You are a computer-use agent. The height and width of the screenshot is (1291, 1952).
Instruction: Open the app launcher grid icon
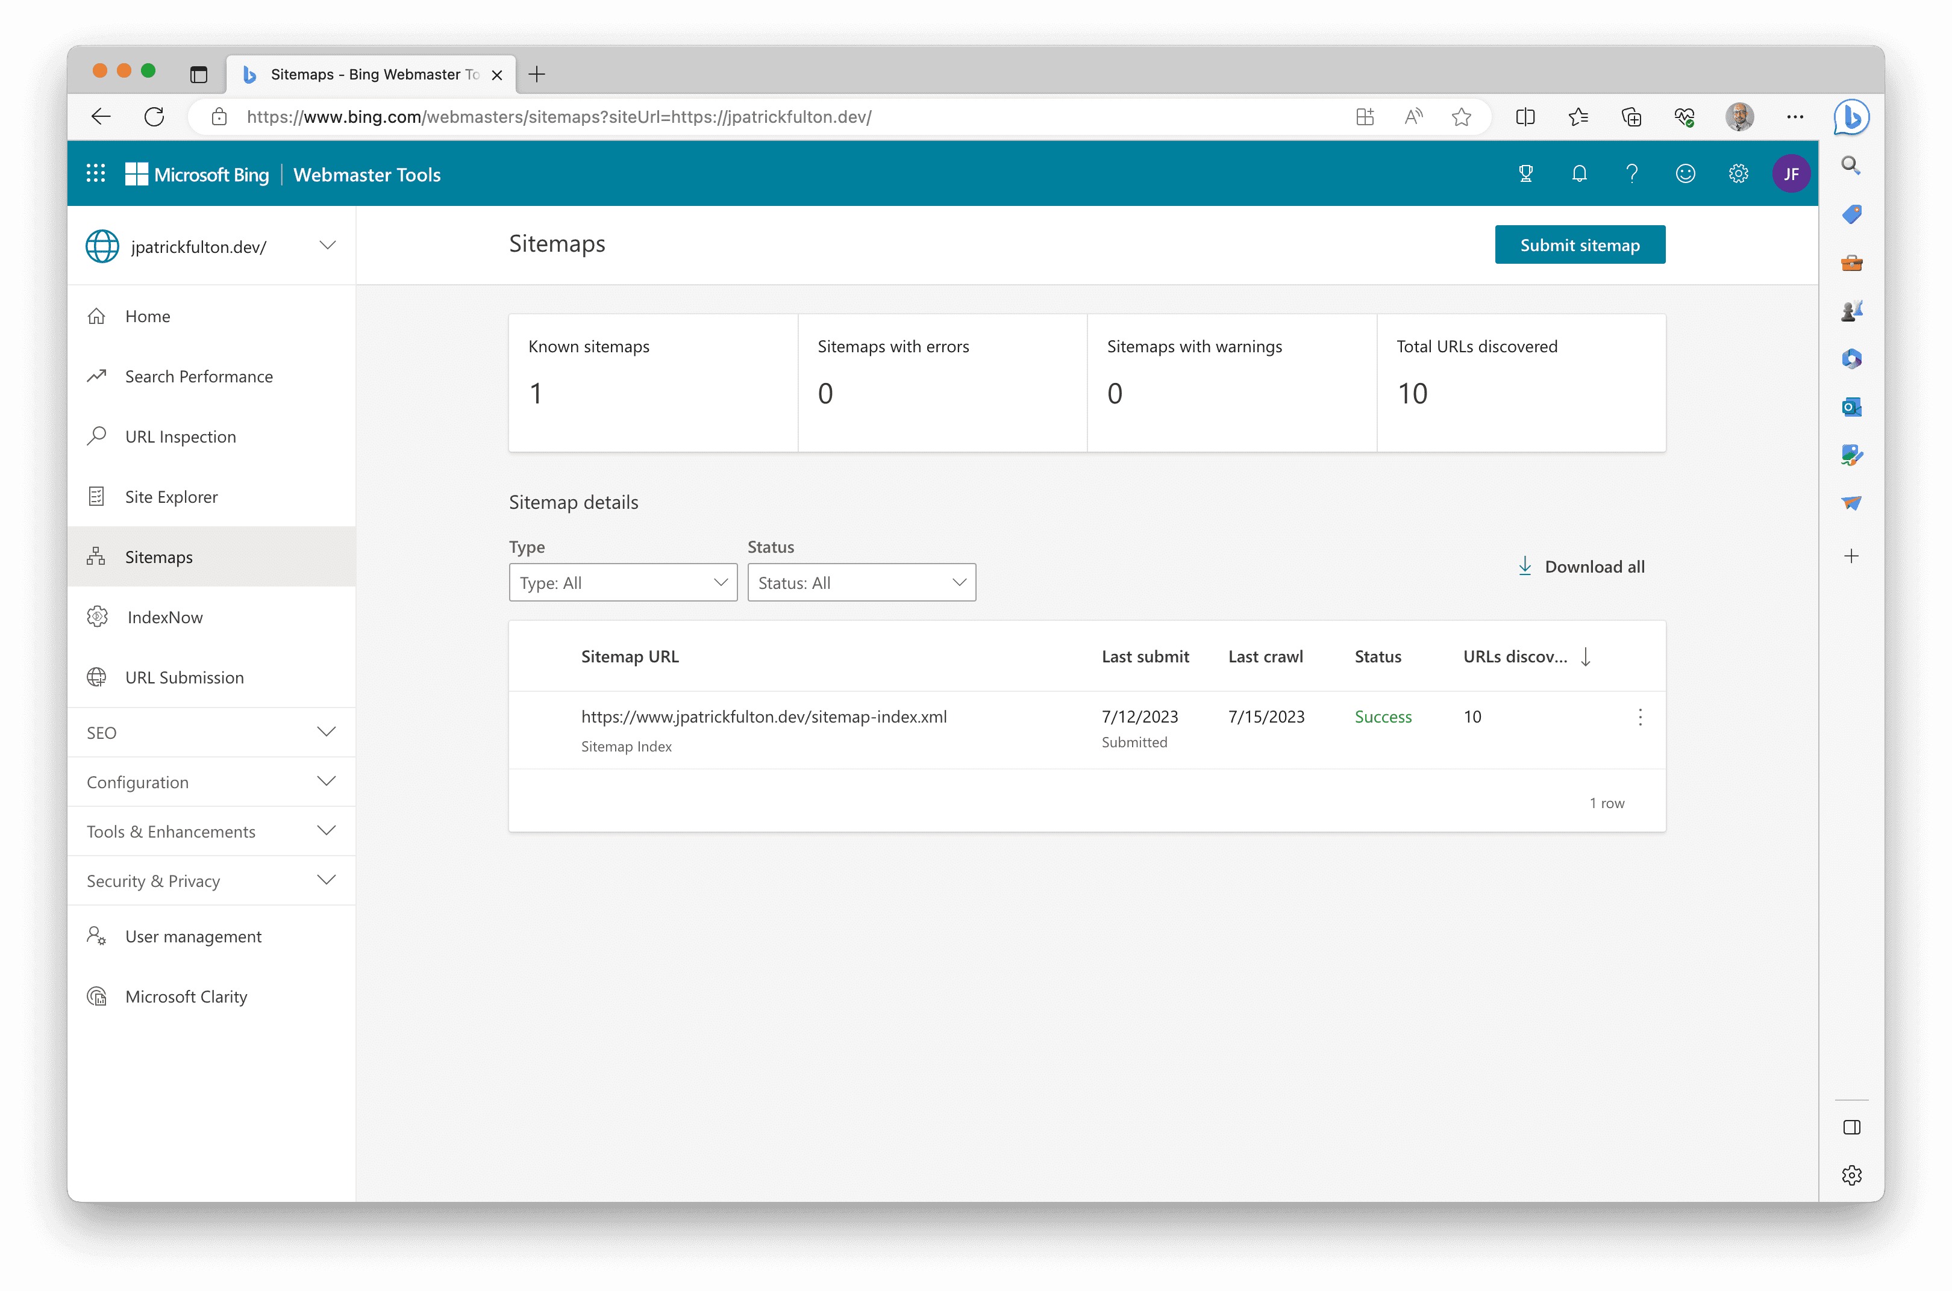(x=96, y=174)
